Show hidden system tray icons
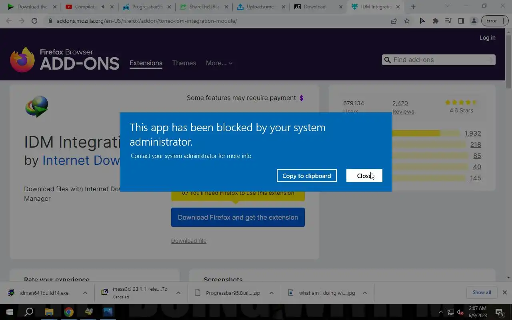The width and height of the screenshot is (512, 320). point(441,312)
